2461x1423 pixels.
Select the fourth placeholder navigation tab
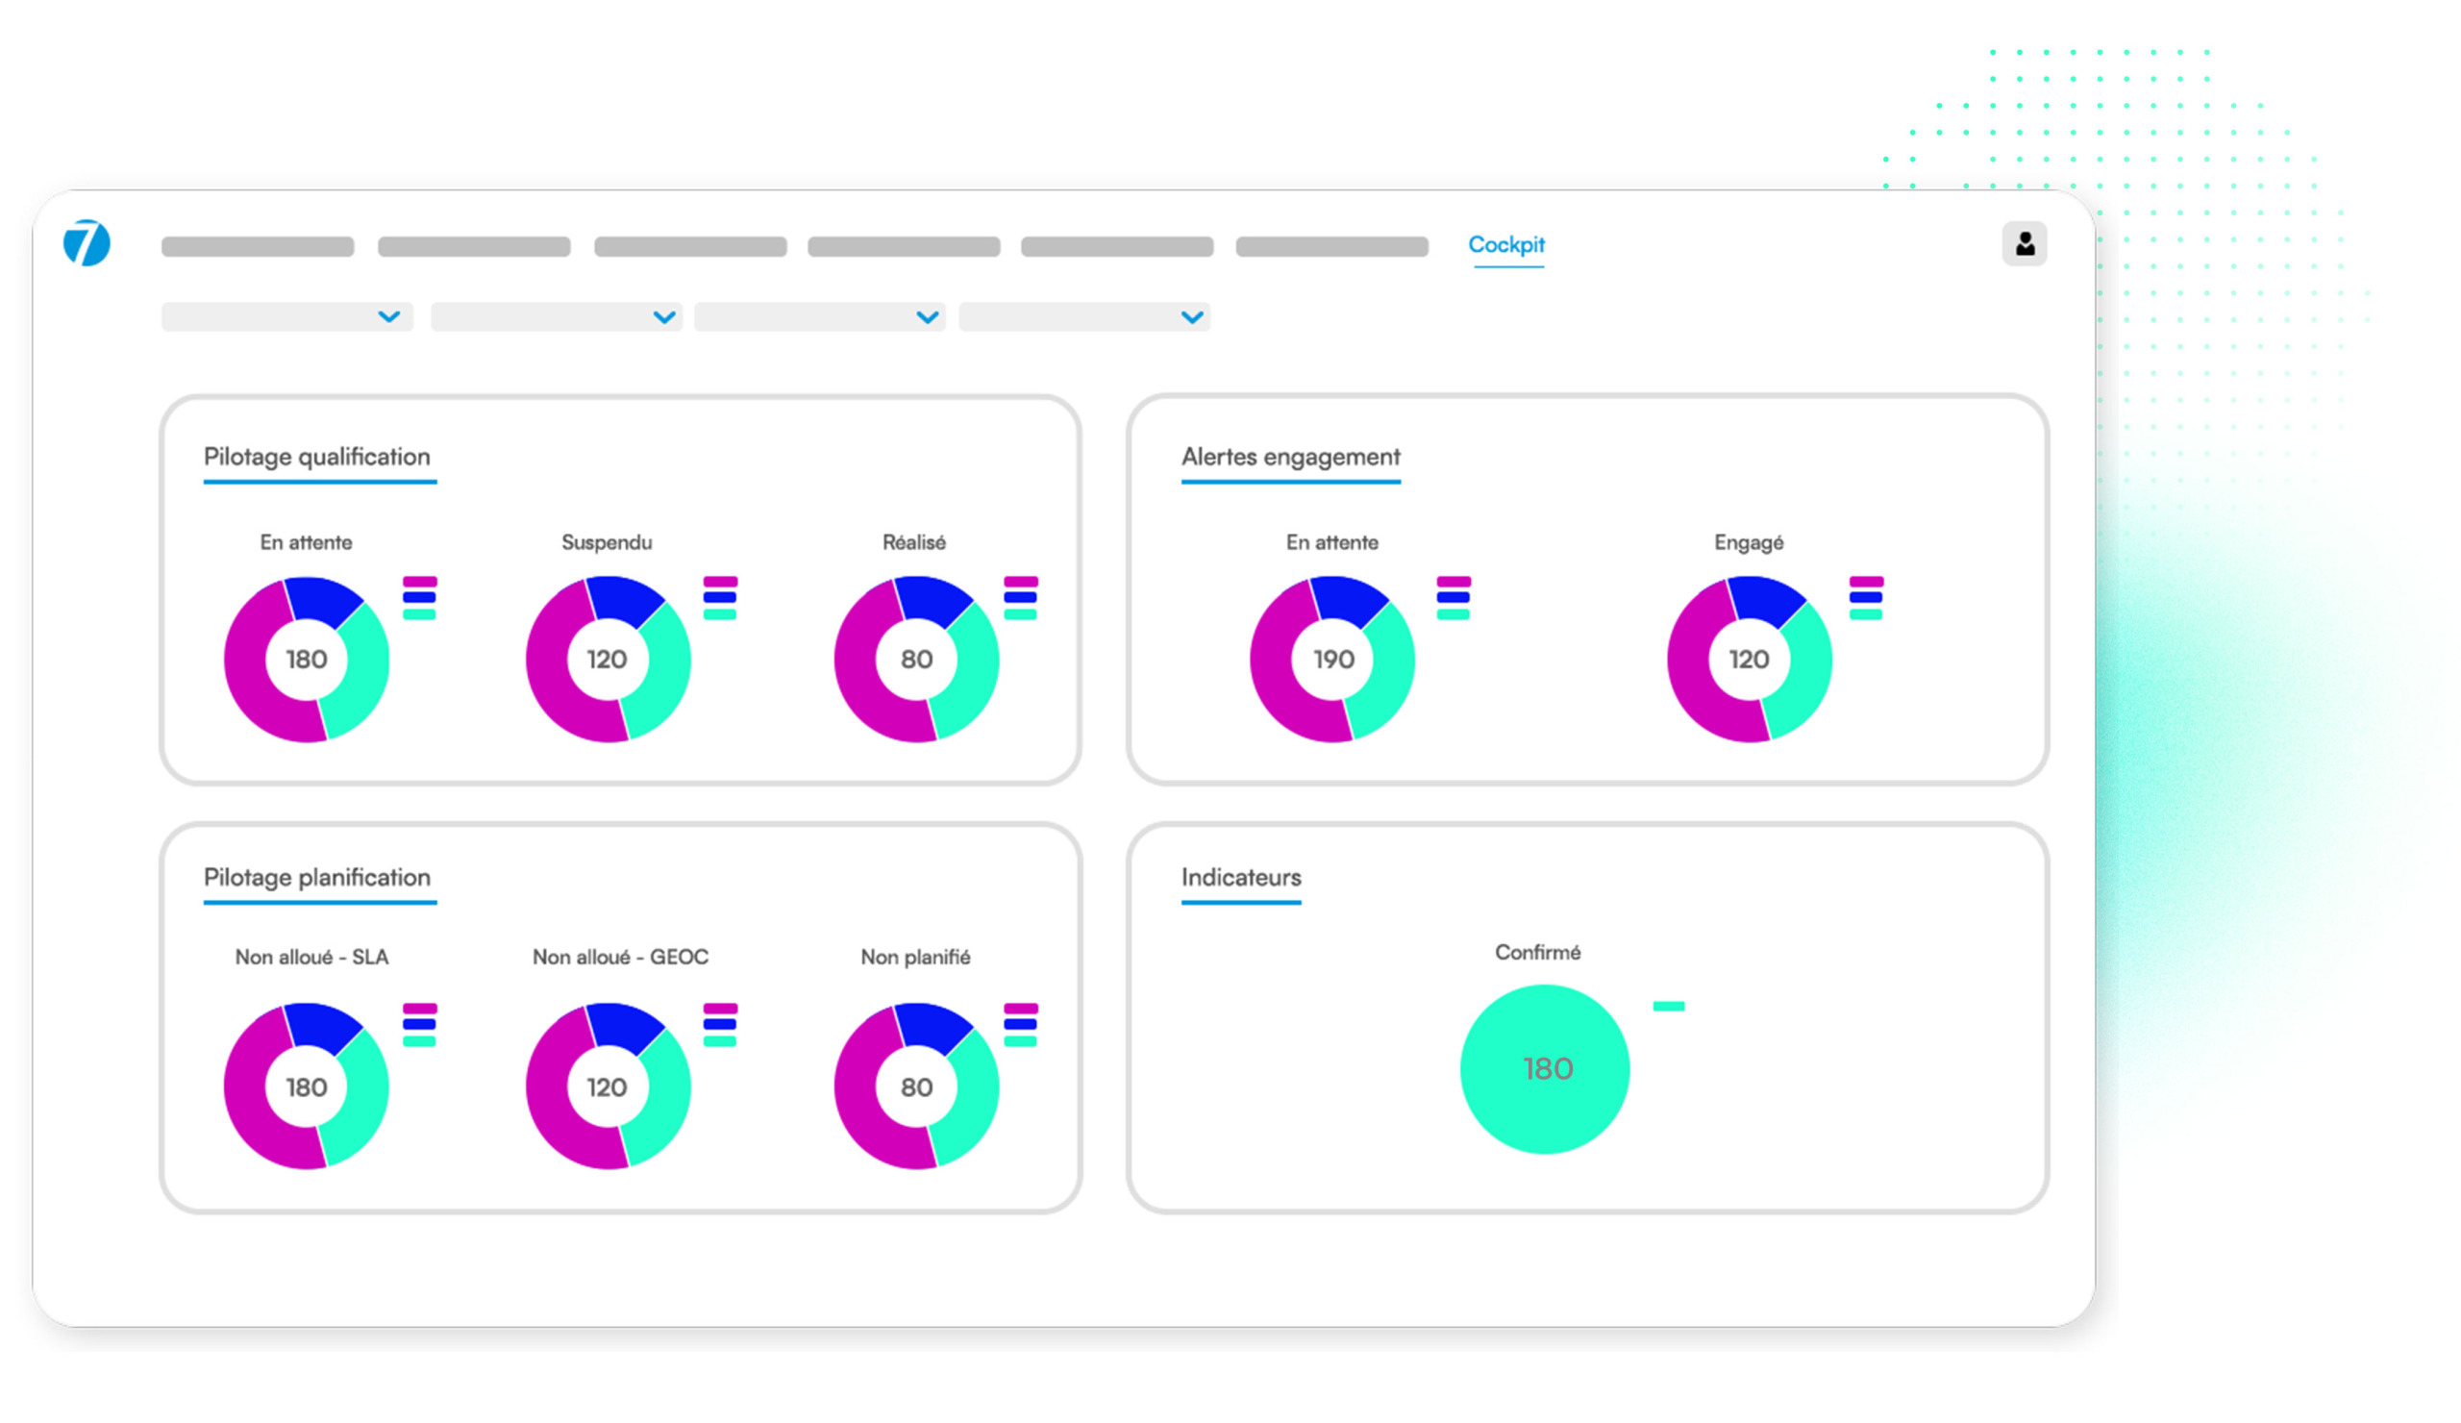[x=904, y=246]
